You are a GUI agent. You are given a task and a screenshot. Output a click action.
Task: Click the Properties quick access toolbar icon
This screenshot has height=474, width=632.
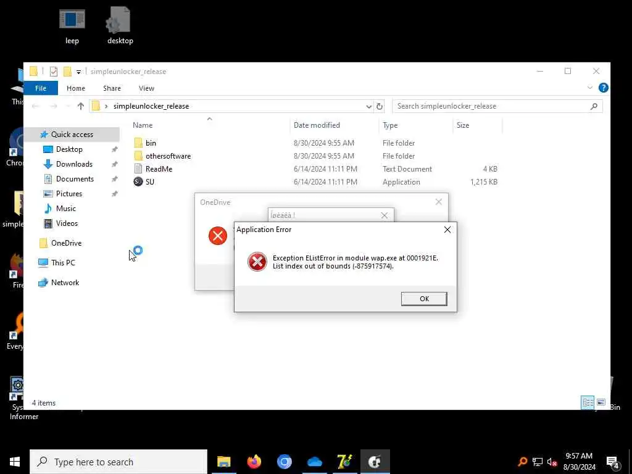click(53, 72)
